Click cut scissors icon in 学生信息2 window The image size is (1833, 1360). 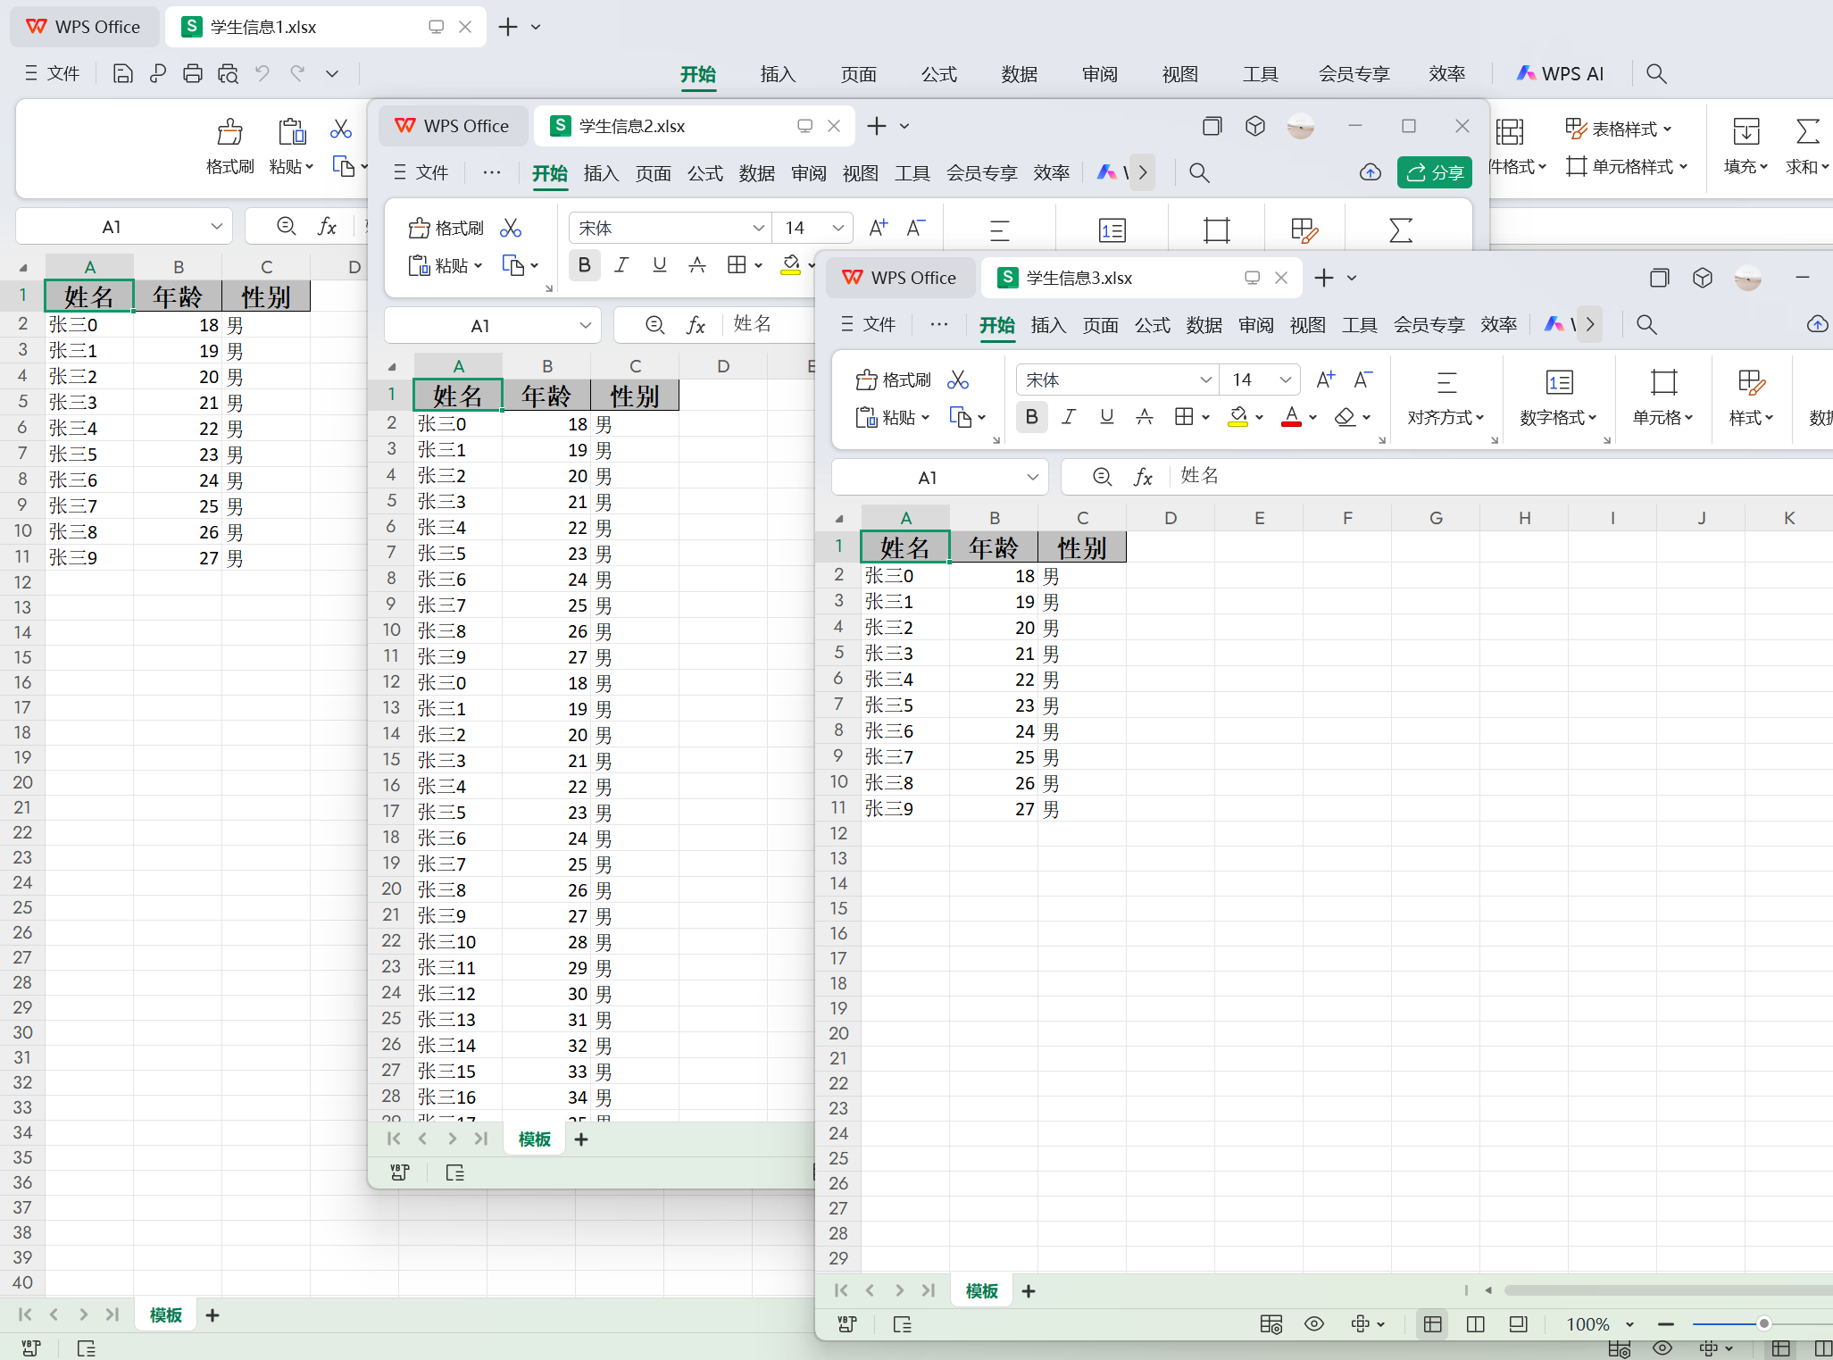511,229
